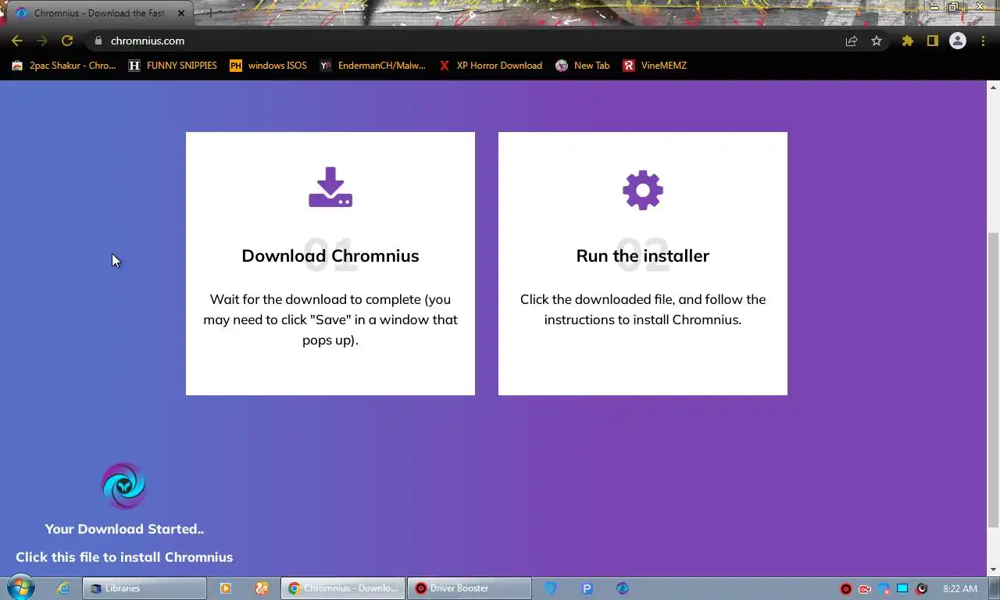Open the 2pac Shakur bookmark
This screenshot has height=600, width=1000.
point(63,66)
